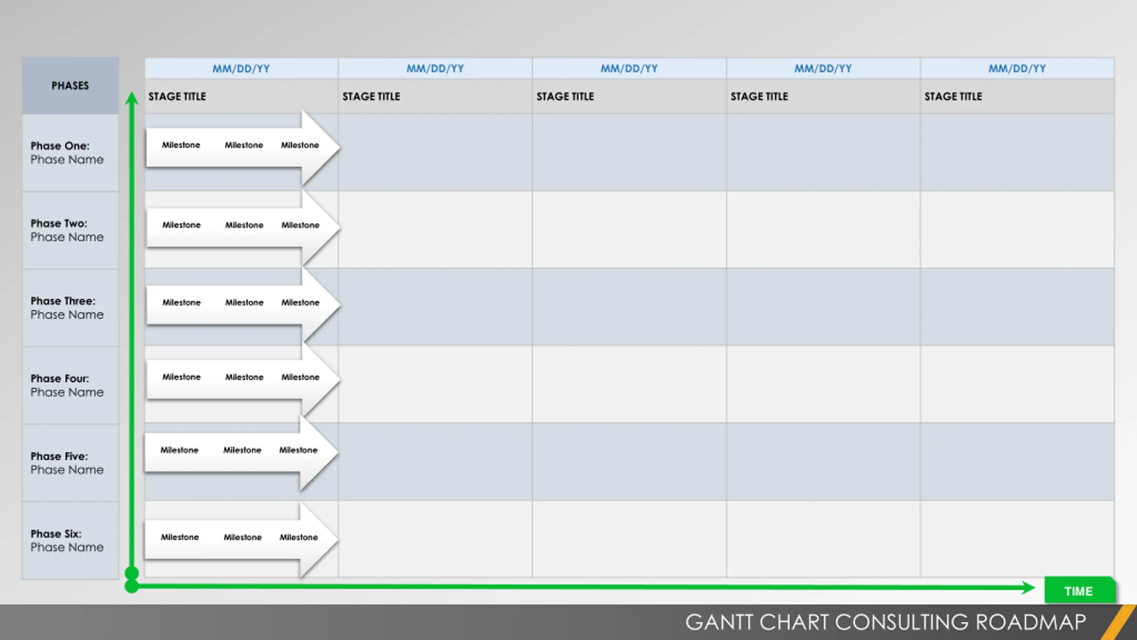Select the Phase Three label
1137x640 pixels.
pyautogui.click(x=63, y=301)
